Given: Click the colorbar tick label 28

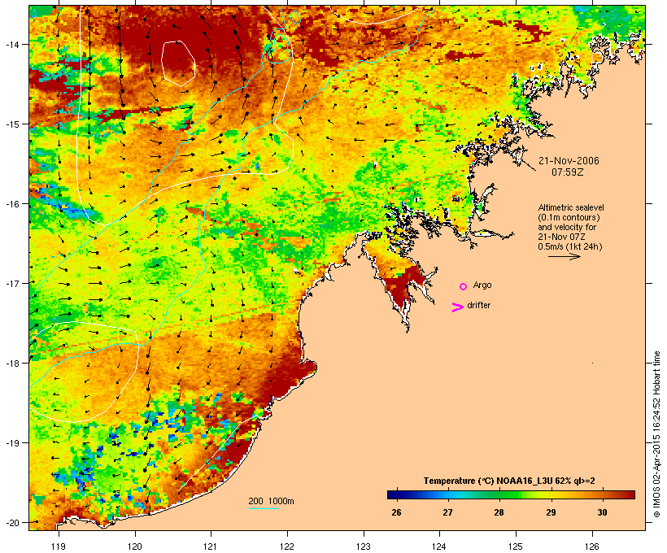Looking at the screenshot, I should (499, 512).
